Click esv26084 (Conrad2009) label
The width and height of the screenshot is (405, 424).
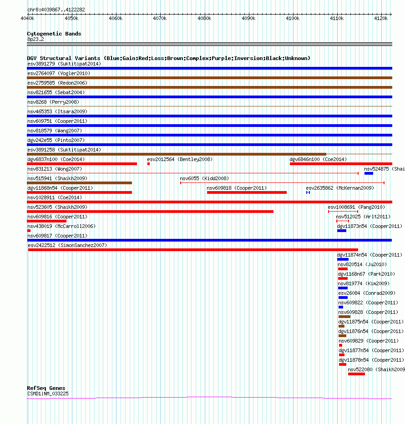coord(367,293)
